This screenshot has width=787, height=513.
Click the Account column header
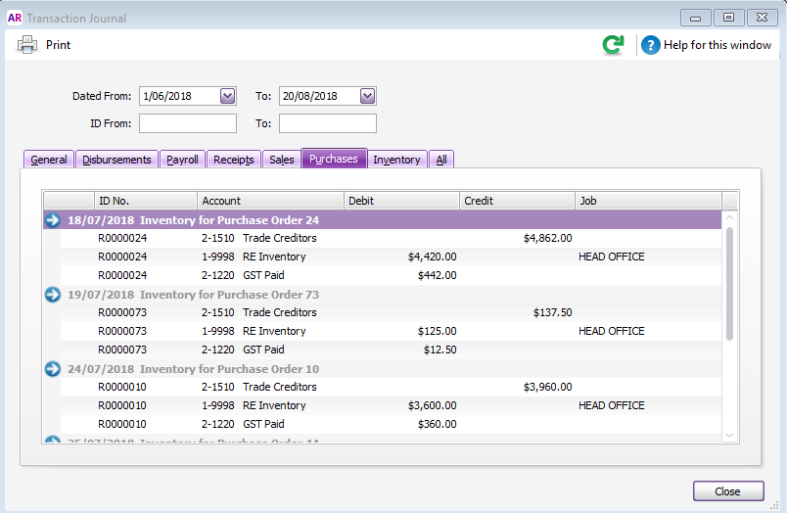coord(270,201)
